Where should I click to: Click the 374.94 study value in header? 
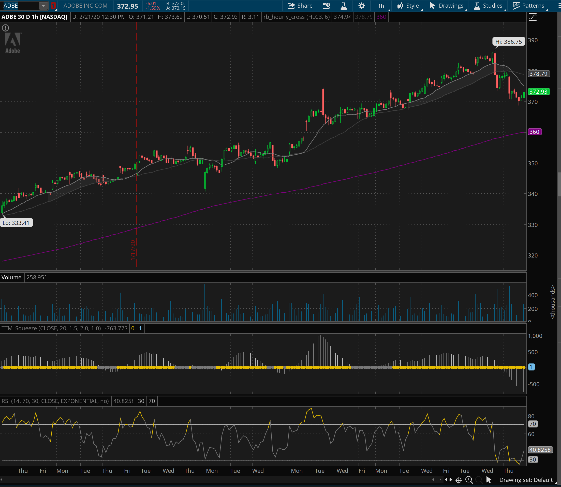coord(342,17)
